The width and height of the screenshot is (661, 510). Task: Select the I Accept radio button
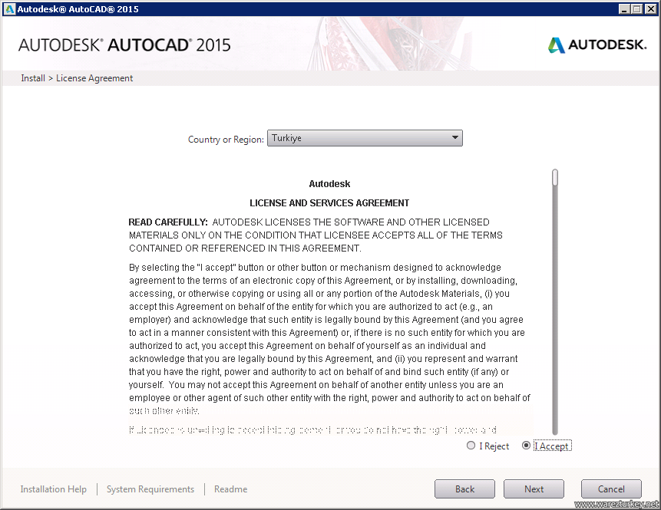tap(526, 446)
